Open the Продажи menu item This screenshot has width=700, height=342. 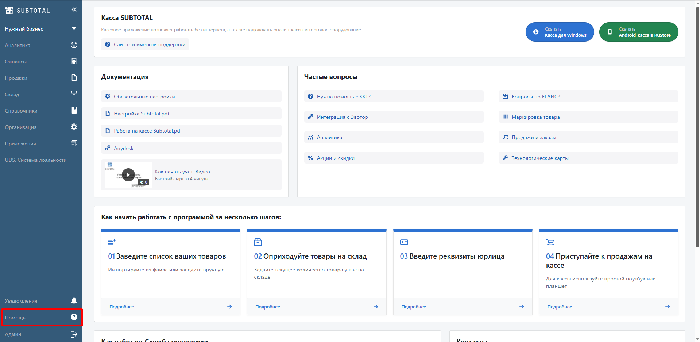coord(16,78)
